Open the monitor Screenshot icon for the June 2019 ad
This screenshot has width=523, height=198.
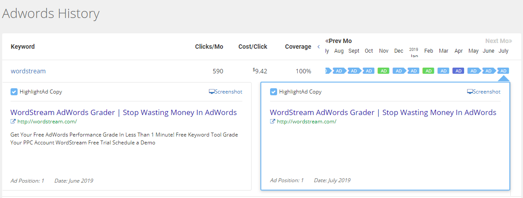point(212,91)
